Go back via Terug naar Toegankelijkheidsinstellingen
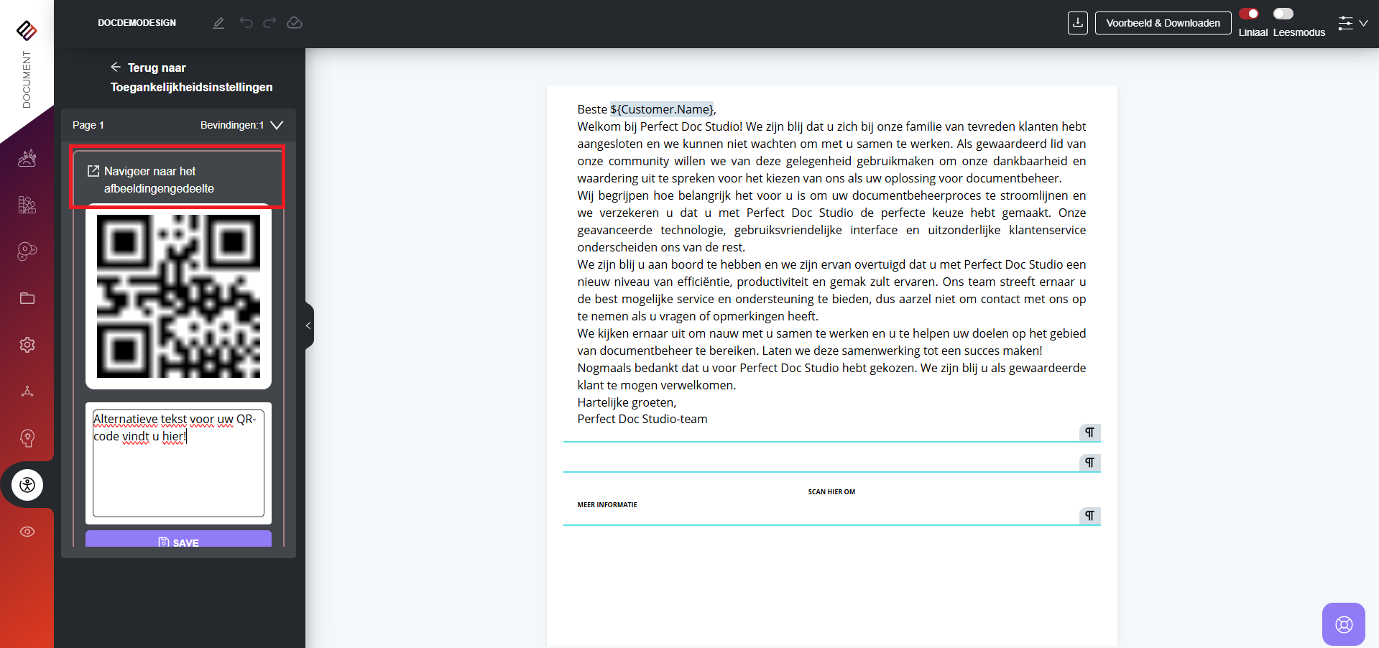Image resolution: width=1379 pixels, height=648 pixels. coord(190,77)
